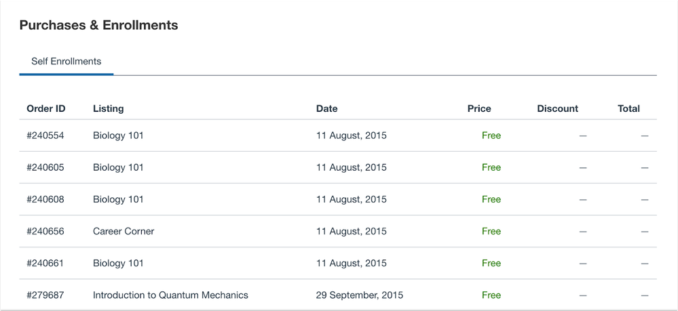
Task: Click the 29 September, 2015 date
Action: [x=359, y=295]
